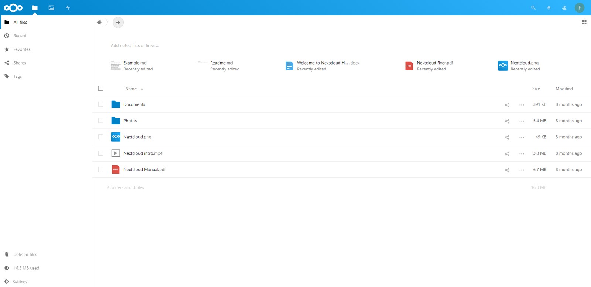591x287 pixels.
Task: Open the Files app icon
Action: [x=35, y=8]
